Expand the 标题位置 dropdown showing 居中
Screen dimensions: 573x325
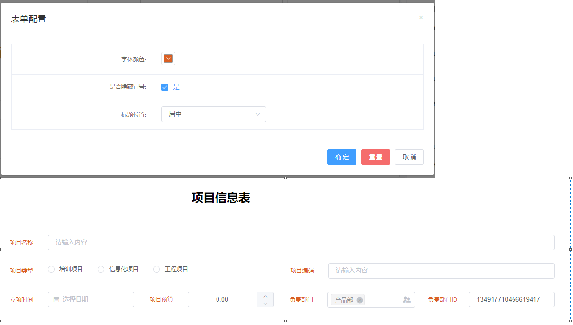click(214, 114)
